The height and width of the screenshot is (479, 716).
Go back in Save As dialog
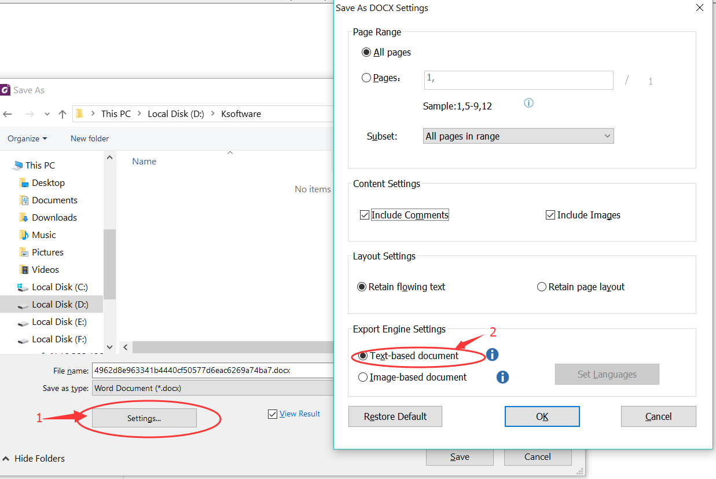coord(8,114)
